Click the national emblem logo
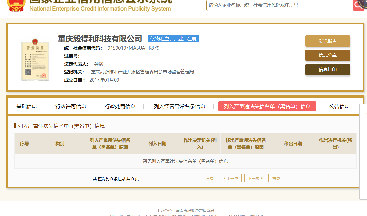Image resolution: width=367 pixels, height=216 pixels. [x=16, y=5]
